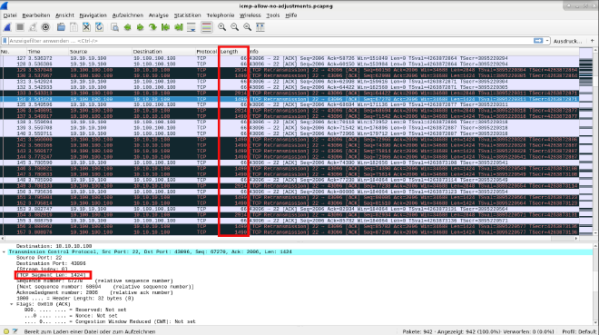
Task: Select packet number 135 row
Action: coord(290,104)
